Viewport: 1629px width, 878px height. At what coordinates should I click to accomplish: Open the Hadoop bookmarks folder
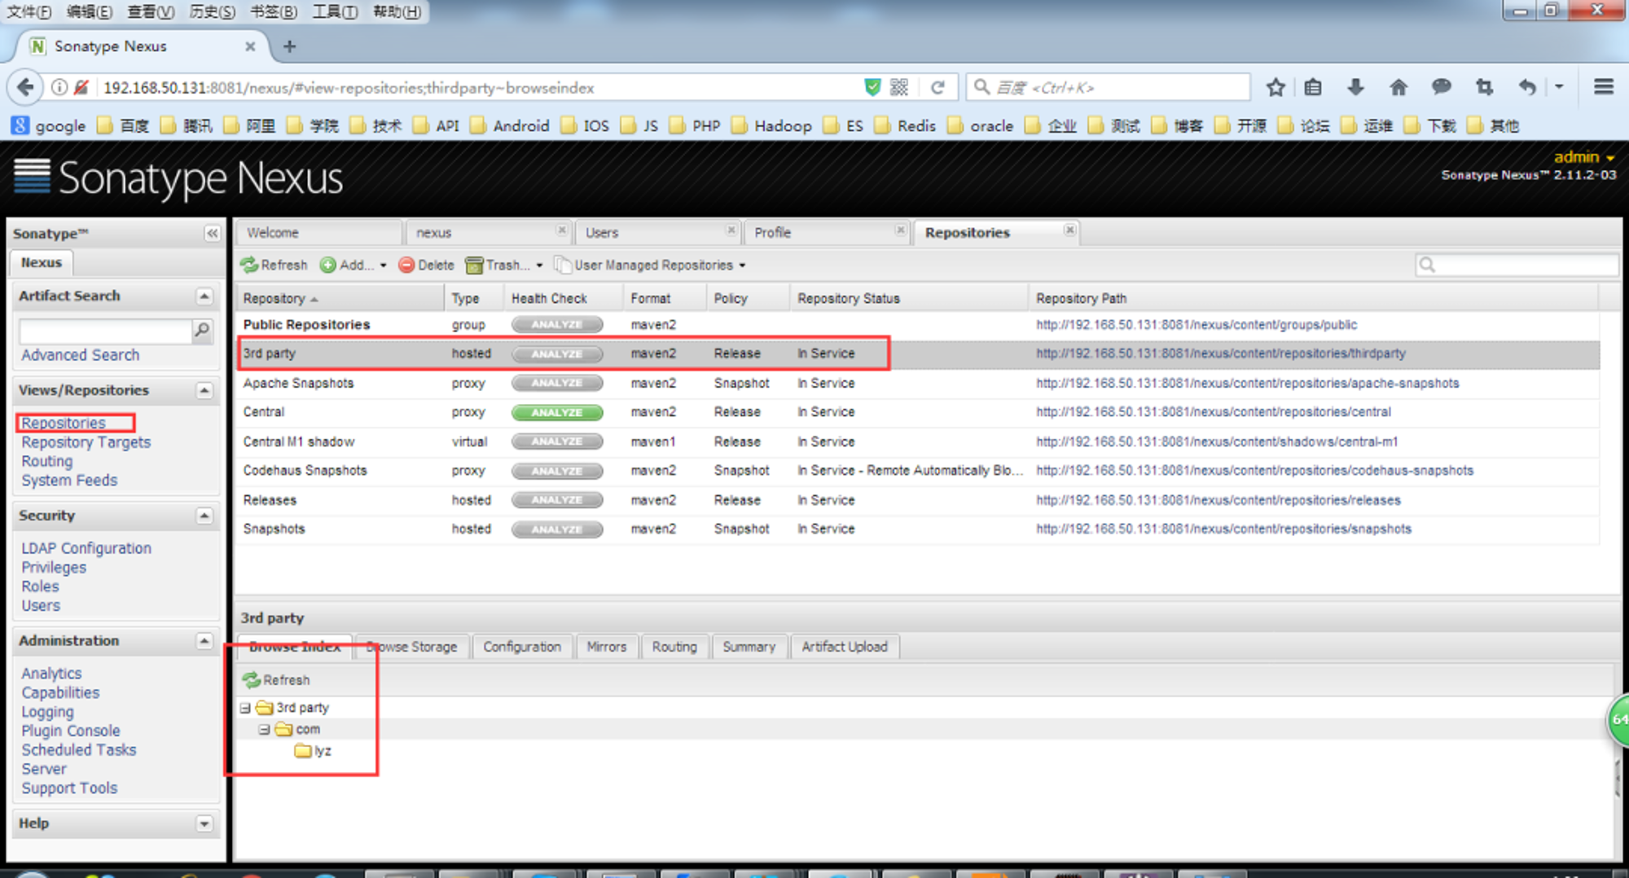click(x=772, y=125)
